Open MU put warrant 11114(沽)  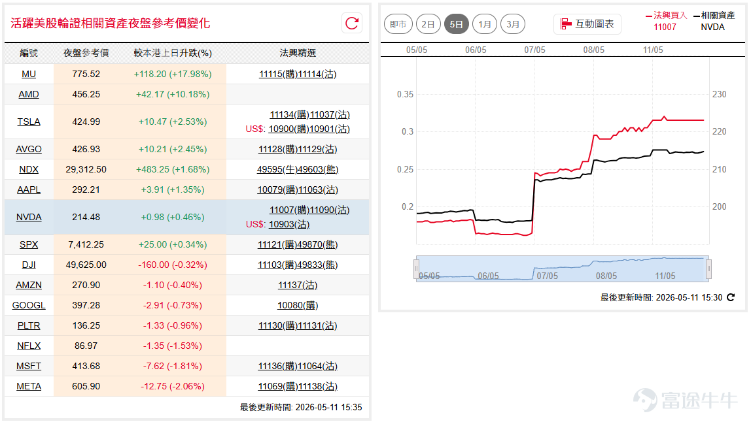[317, 74]
